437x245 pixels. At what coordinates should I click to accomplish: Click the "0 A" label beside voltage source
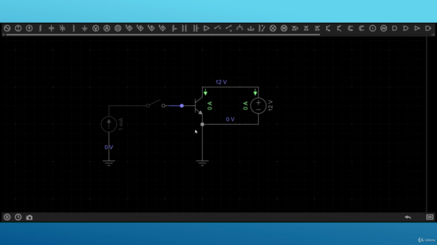tap(245, 105)
